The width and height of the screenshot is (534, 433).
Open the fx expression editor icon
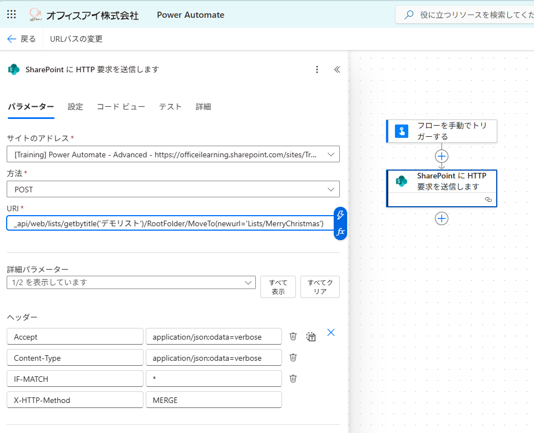(x=340, y=231)
